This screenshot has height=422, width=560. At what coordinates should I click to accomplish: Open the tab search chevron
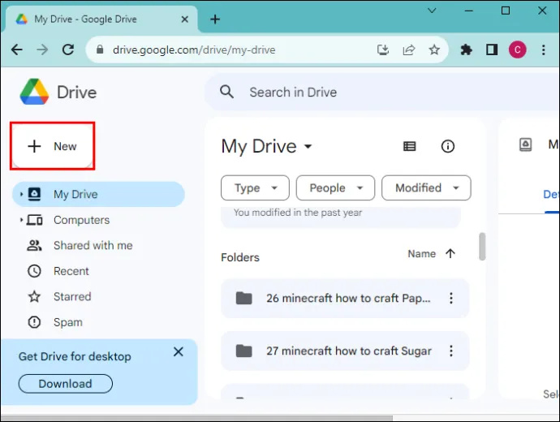tap(432, 11)
